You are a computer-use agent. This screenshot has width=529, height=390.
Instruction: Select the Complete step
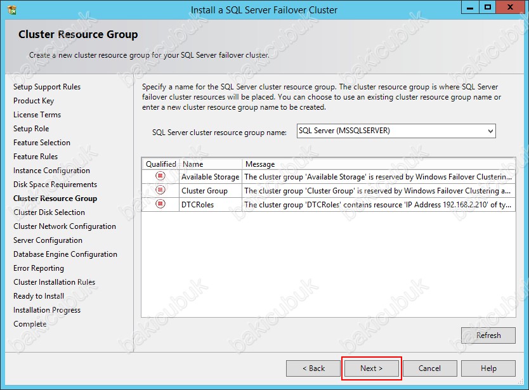click(30, 324)
